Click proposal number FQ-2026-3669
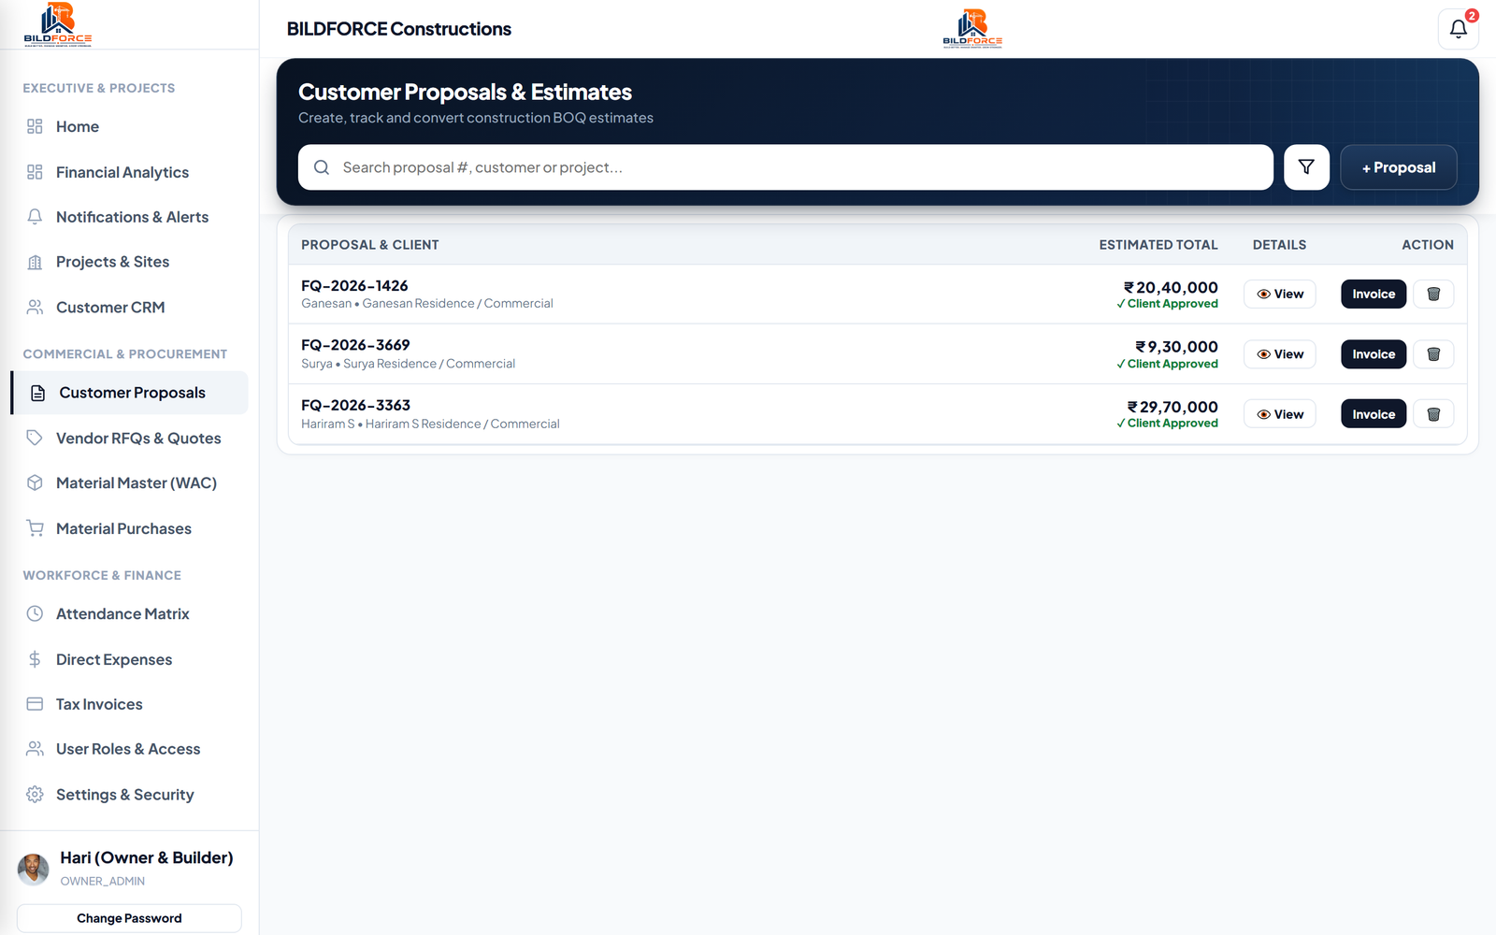This screenshot has width=1496, height=935. coord(355,345)
